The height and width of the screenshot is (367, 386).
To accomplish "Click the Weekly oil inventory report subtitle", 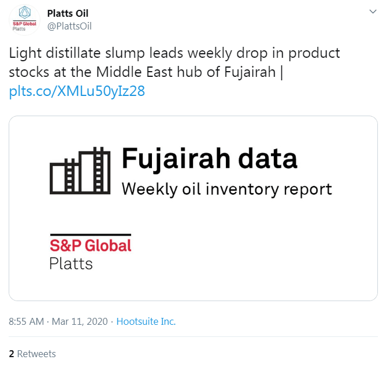I will click(227, 190).
